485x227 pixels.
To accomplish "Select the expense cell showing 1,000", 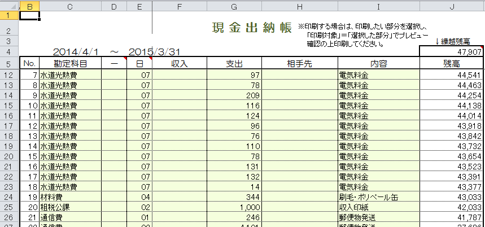I will (x=234, y=207).
